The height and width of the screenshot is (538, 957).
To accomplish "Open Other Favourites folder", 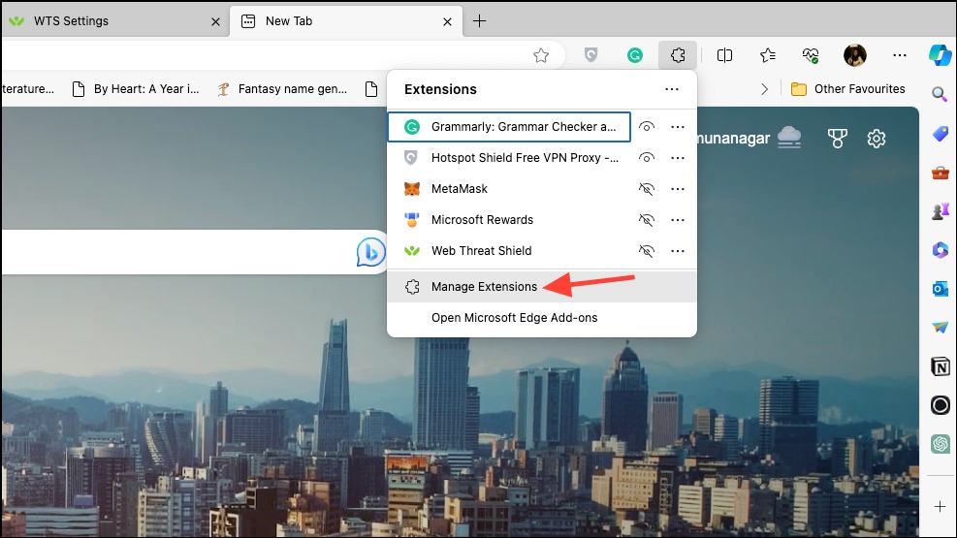I will click(847, 89).
